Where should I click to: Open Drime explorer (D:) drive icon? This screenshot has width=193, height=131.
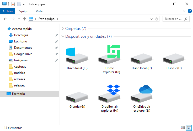(x=109, y=54)
